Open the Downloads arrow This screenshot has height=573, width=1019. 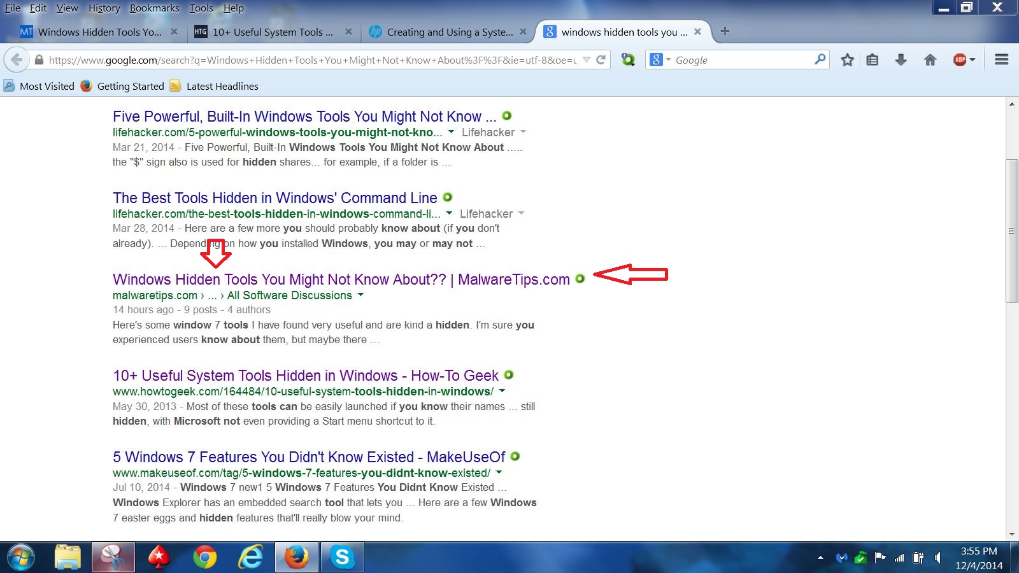901,60
